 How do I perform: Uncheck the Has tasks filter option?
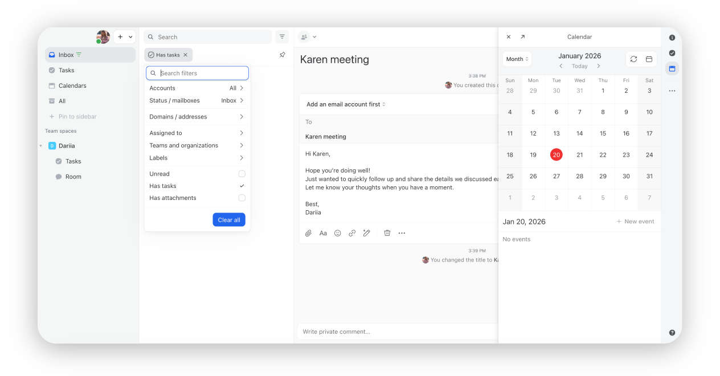[x=242, y=186]
